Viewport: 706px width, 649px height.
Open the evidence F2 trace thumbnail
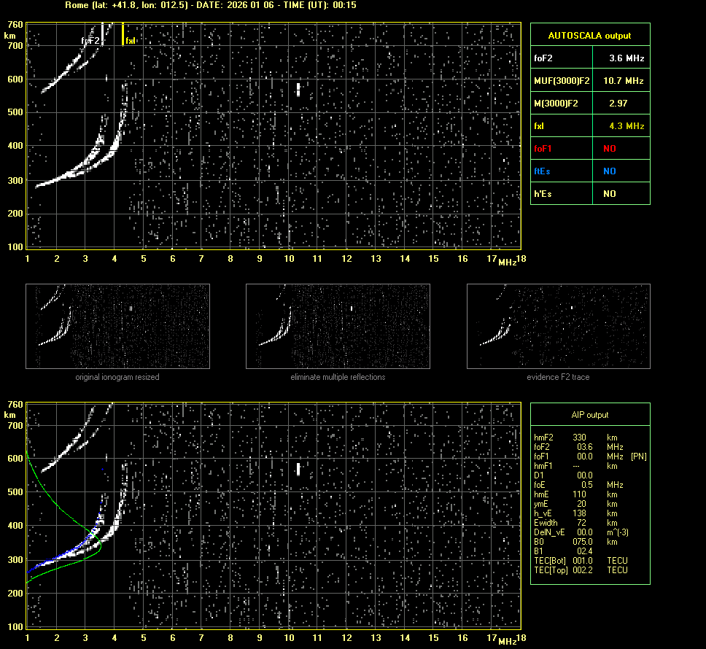pos(558,326)
